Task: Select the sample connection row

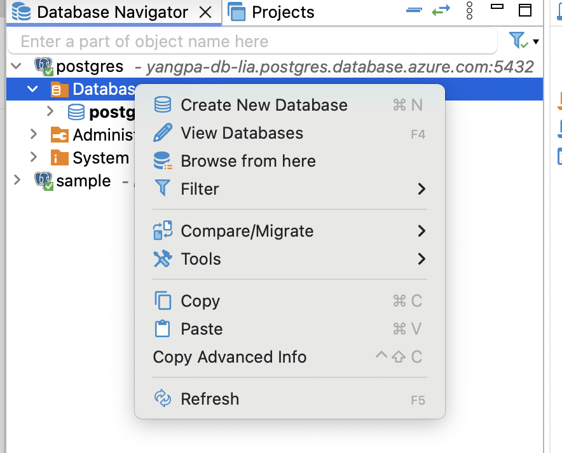Action: (70, 181)
